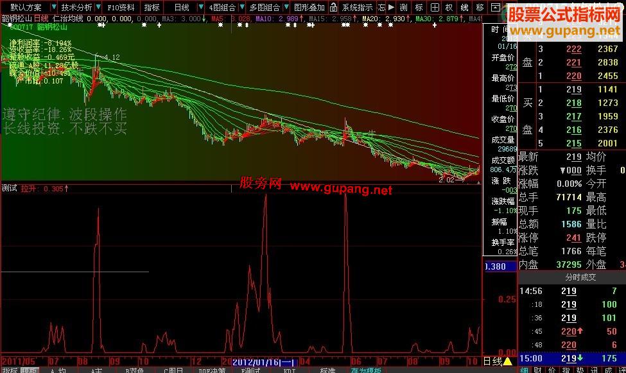Click the 线 drawing toolbar icon
The width and height of the screenshot is (626, 373).
[464, 7]
